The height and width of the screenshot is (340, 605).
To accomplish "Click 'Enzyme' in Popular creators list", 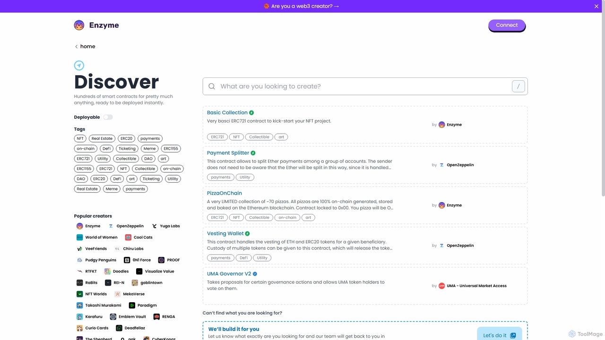I will pos(93,226).
